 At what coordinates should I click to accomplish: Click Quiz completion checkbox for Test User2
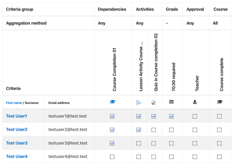pos(154,130)
